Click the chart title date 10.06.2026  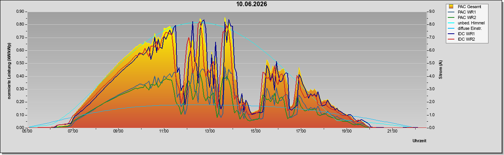coord(252,4)
